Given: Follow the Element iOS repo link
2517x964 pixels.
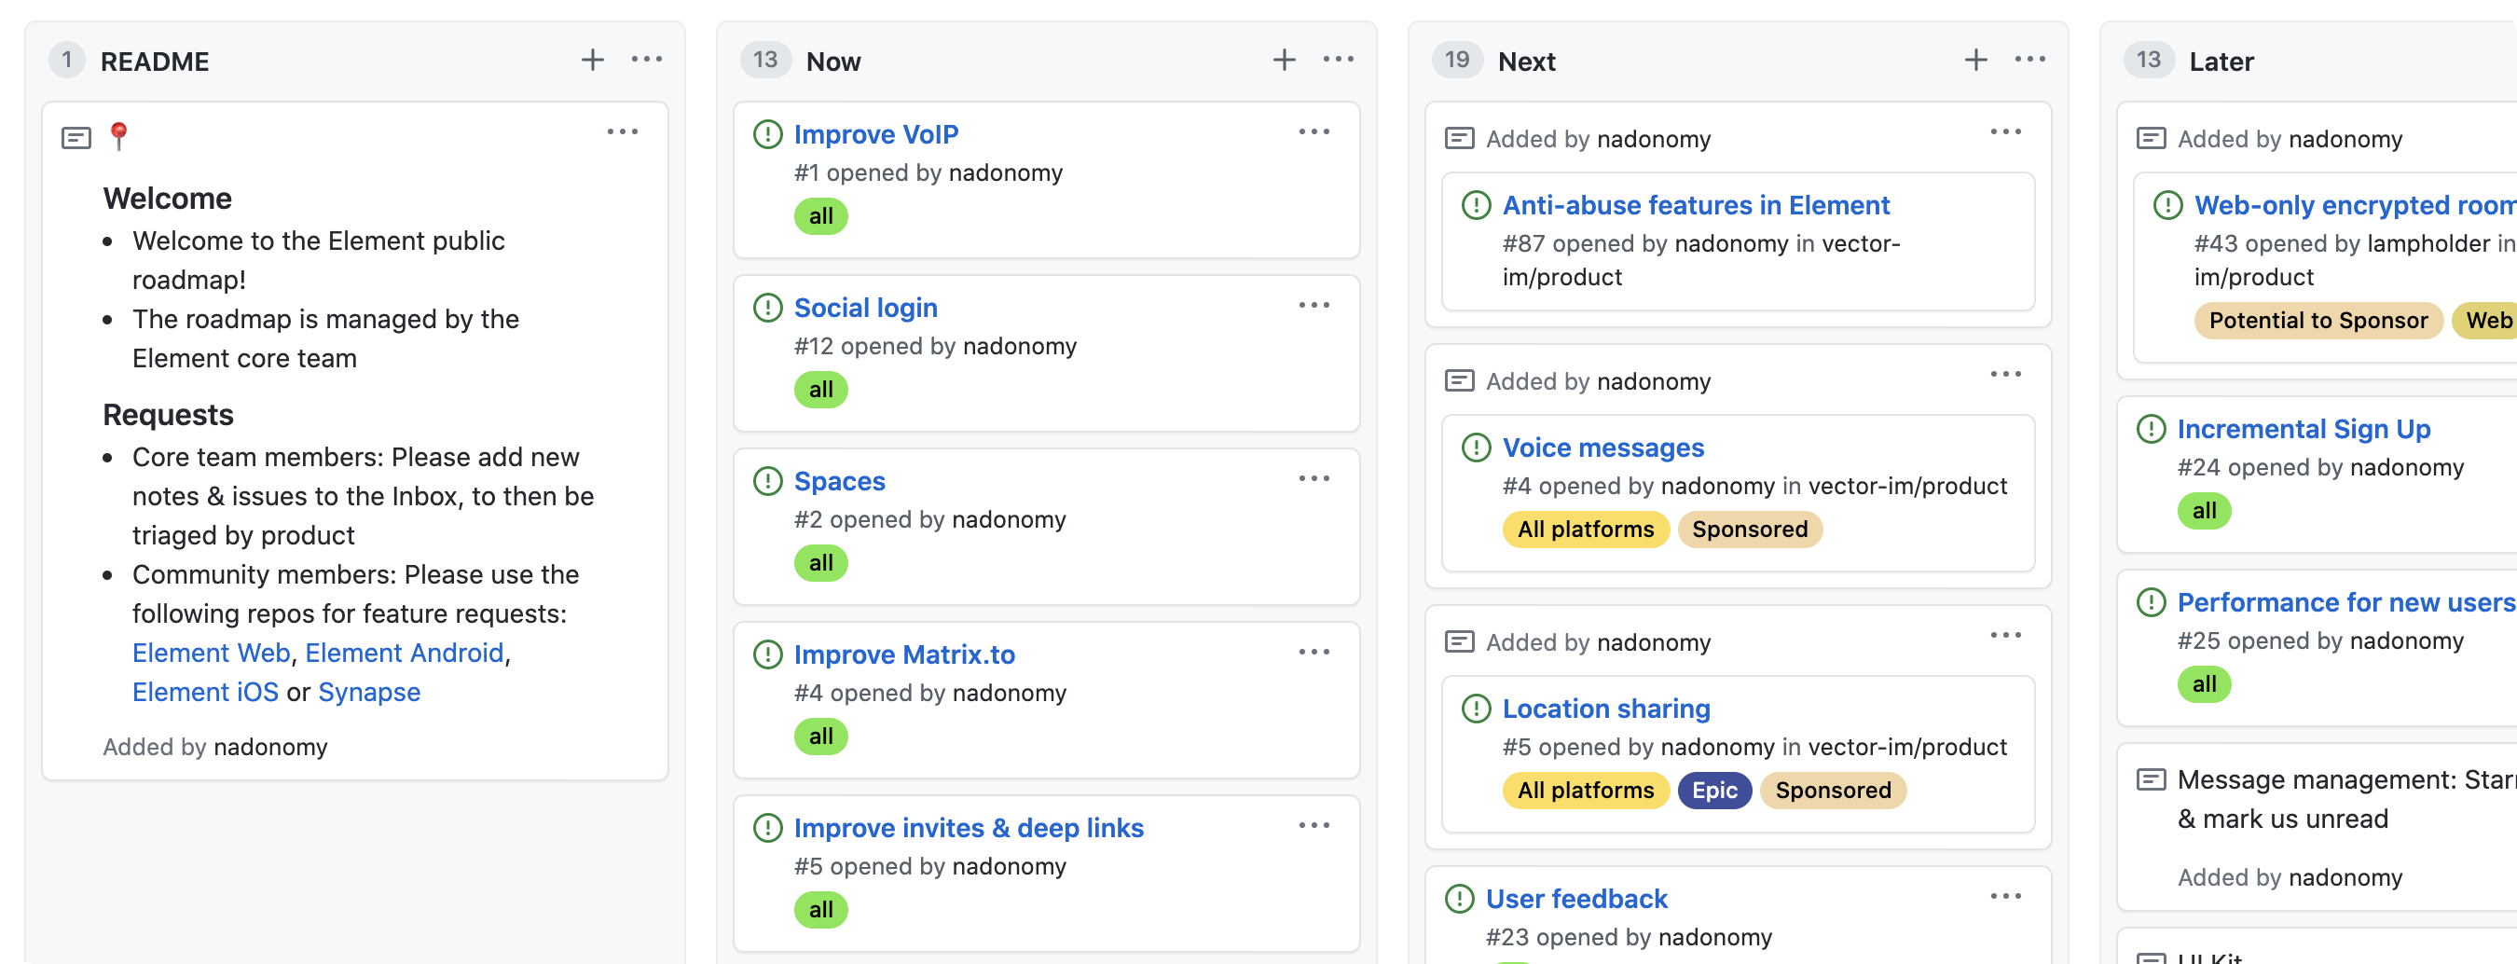Looking at the screenshot, I should coord(205,692).
